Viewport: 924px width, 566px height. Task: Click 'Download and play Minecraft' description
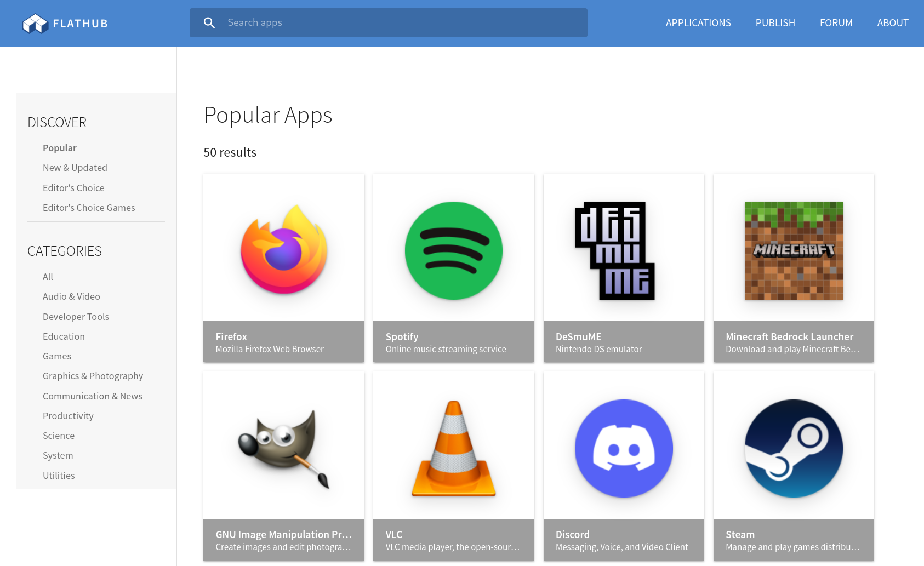pyautogui.click(x=792, y=349)
